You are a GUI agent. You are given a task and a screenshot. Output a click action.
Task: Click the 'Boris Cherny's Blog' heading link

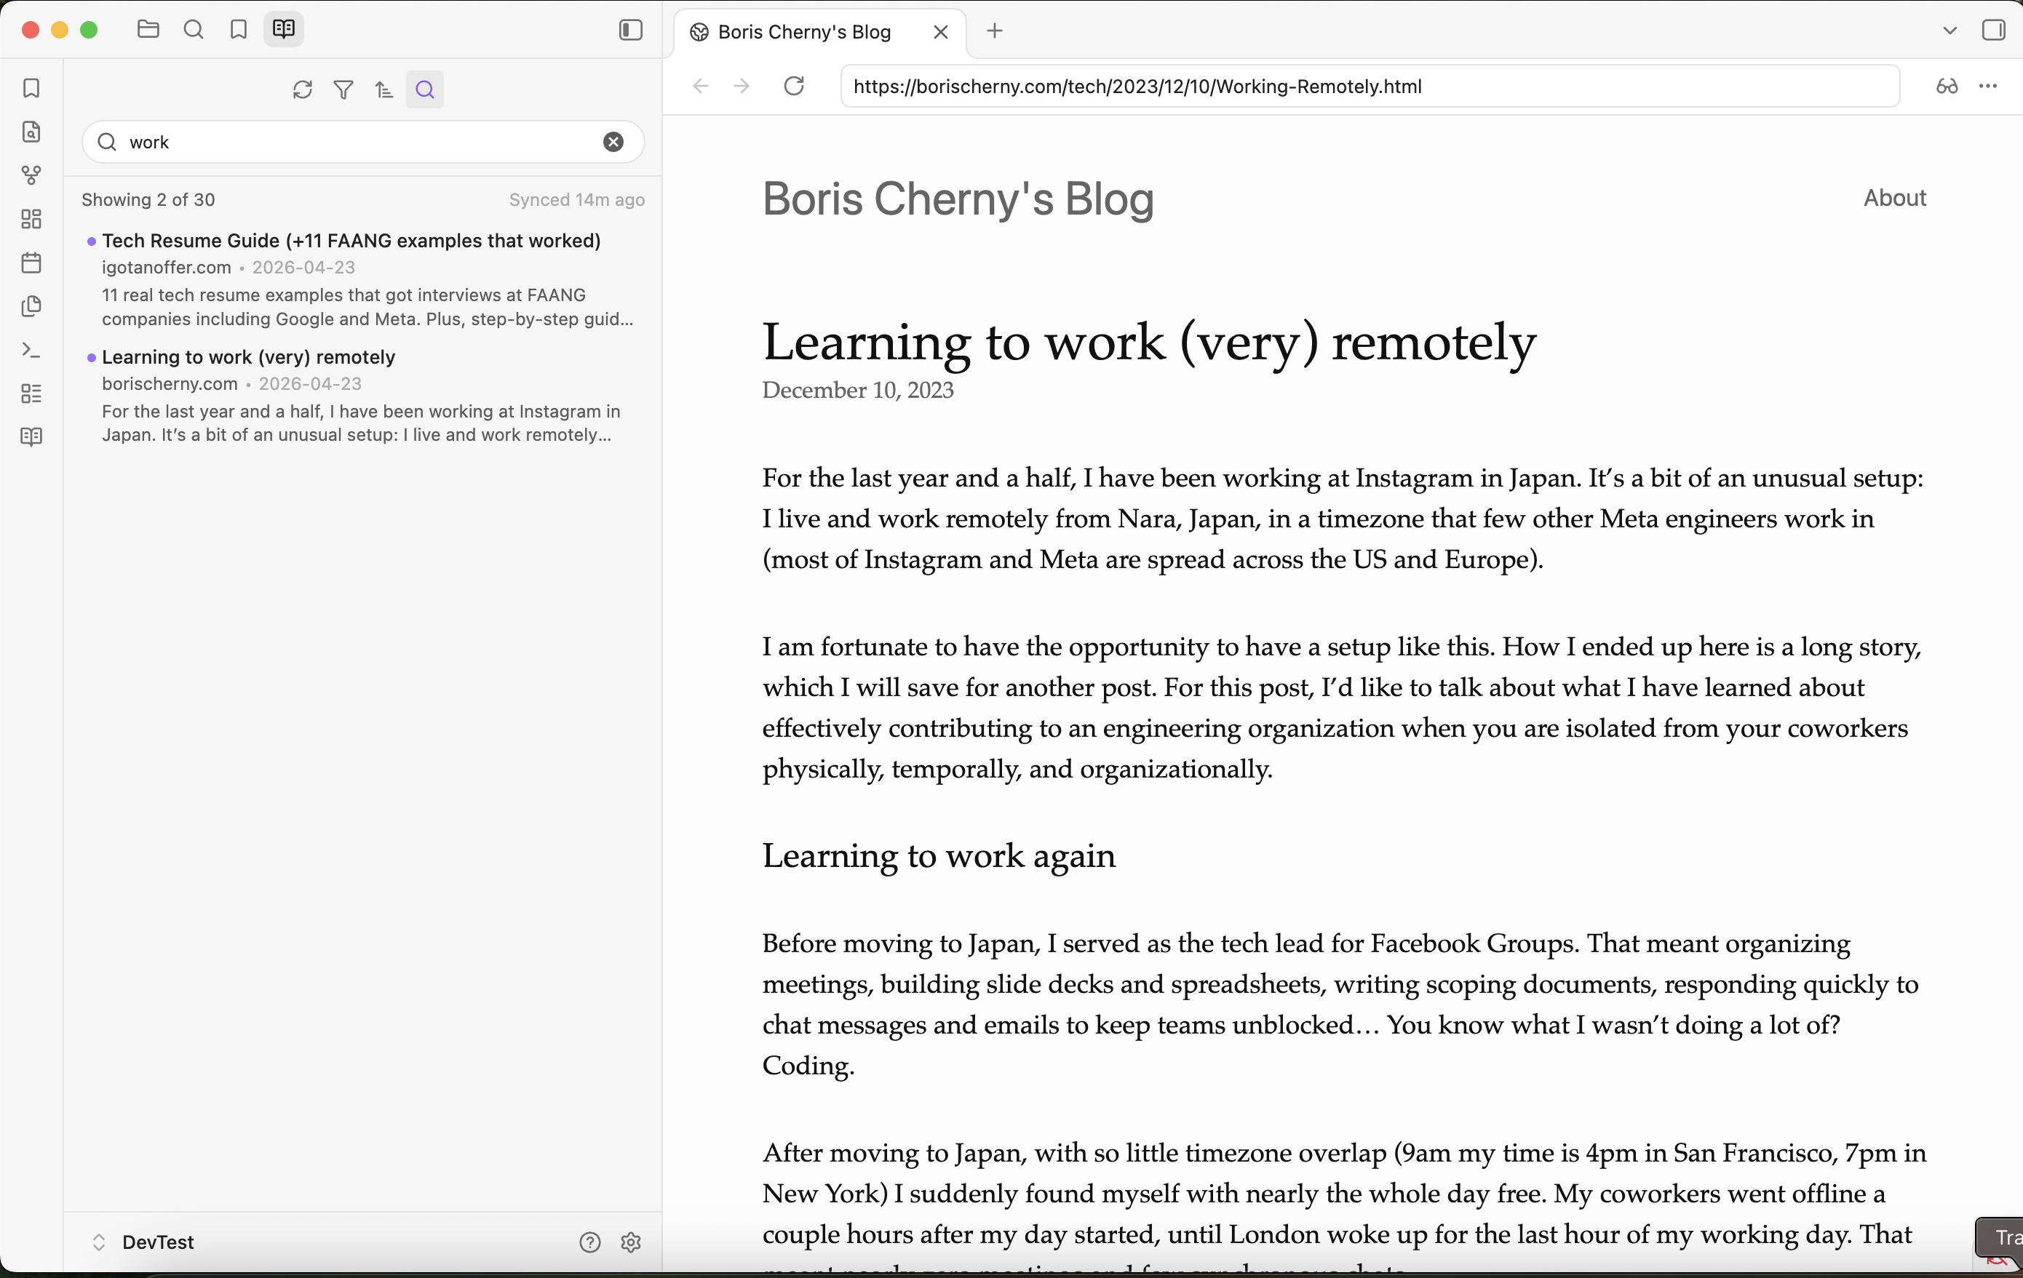[958, 200]
